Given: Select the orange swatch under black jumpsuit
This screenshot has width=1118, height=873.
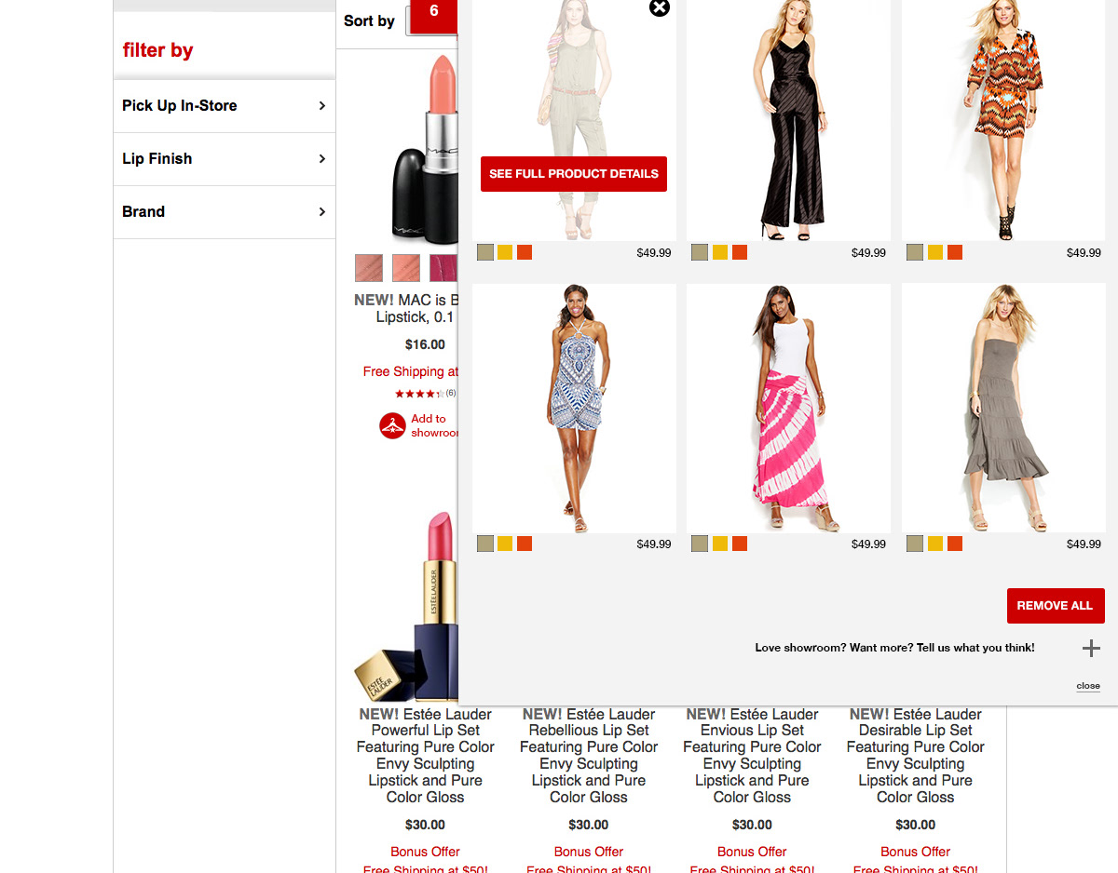Looking at the screenshot, I should [740, 252].
